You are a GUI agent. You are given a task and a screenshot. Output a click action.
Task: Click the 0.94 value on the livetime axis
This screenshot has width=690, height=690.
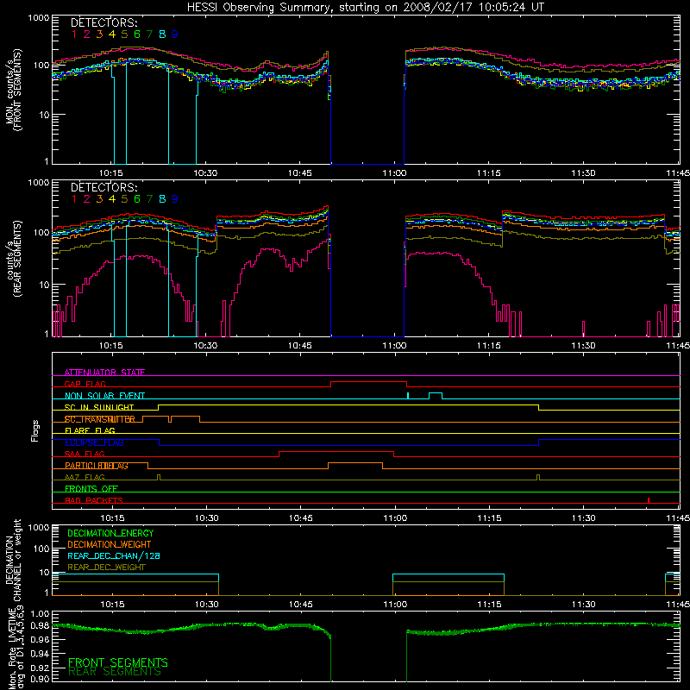pyautogui.click(x=39, y=653)
